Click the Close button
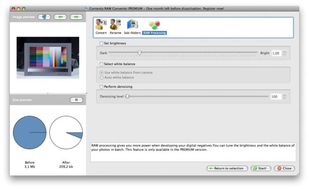This screenshot has height=189, width=309. tap(284, 168)
